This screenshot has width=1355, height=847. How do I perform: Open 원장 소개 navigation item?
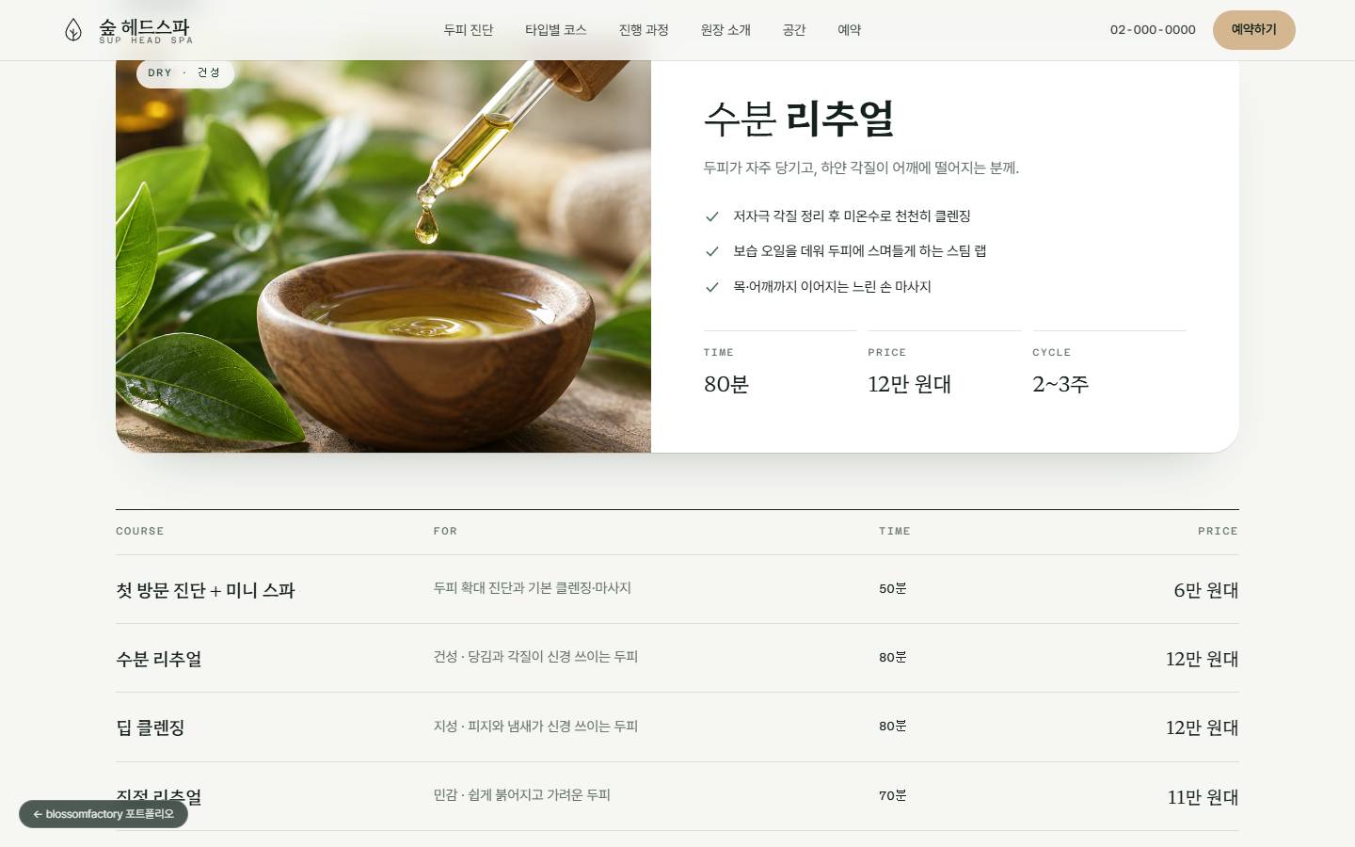[x=725, y=30]
